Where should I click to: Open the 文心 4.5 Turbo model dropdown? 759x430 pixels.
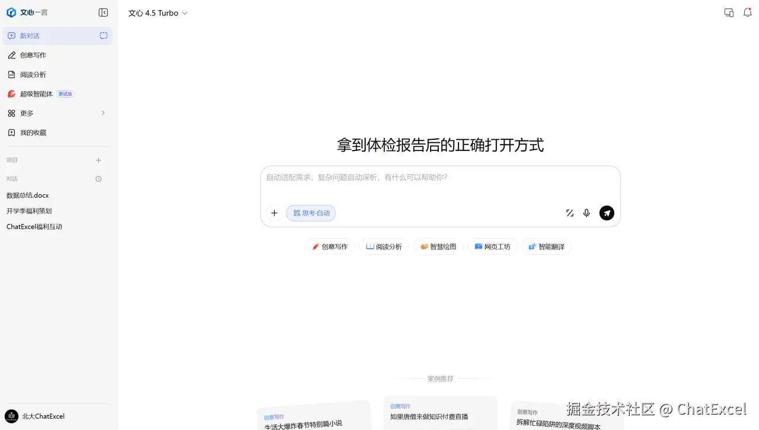pyautogui.click(x=158, y=13)
